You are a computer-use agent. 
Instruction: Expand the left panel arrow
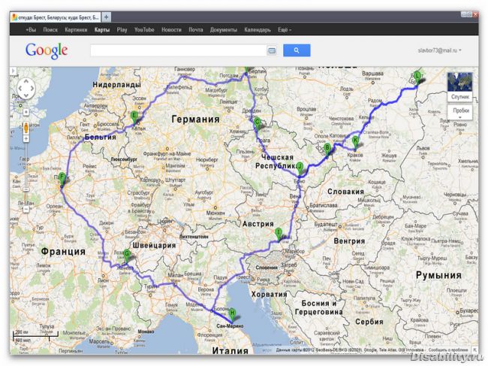pos(13,71)
